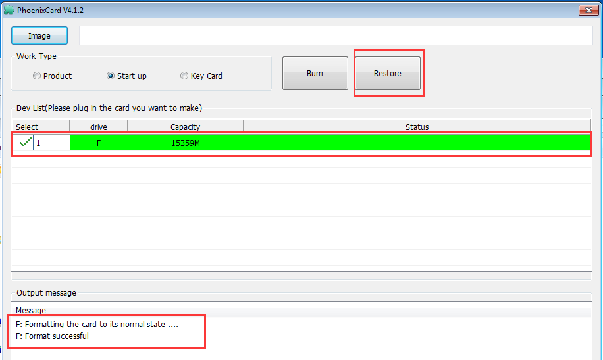Click the Image button
The image size is (603, 360).
(x=39, y=35)
